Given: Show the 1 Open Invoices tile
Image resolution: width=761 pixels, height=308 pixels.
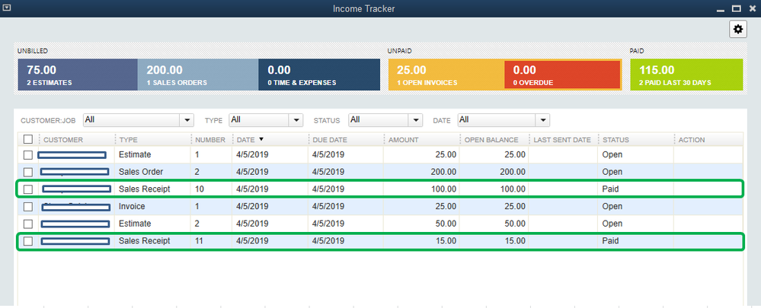Looking at the screenshot, I should (x=446, y=75).
